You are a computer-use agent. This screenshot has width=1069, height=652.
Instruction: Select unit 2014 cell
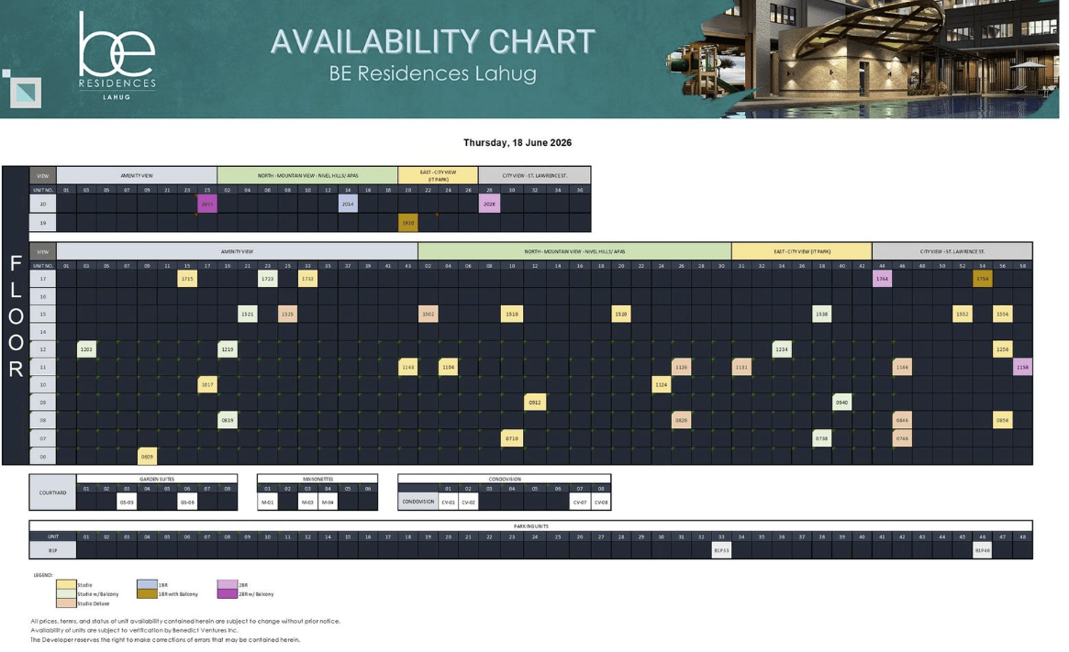[348, 204]
